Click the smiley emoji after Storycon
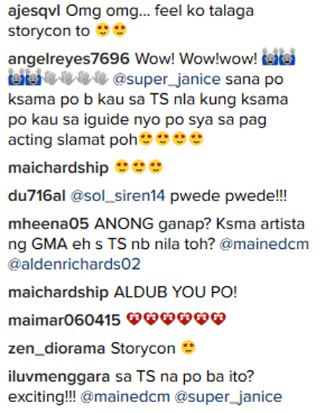The height and width of the screenshot is (413, 325). point(188,347)
